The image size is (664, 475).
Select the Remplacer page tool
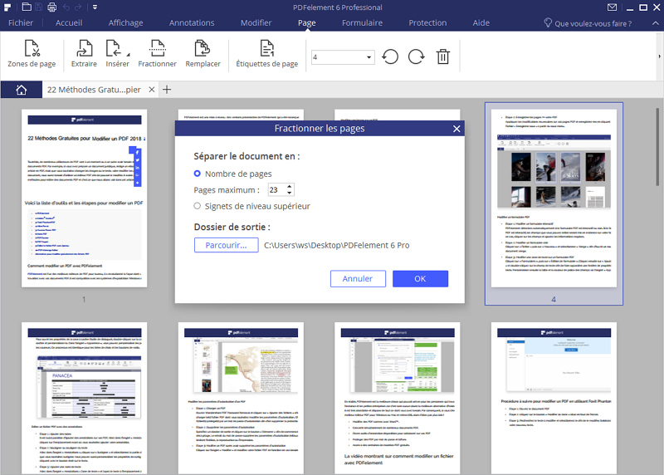coord(203,54)
